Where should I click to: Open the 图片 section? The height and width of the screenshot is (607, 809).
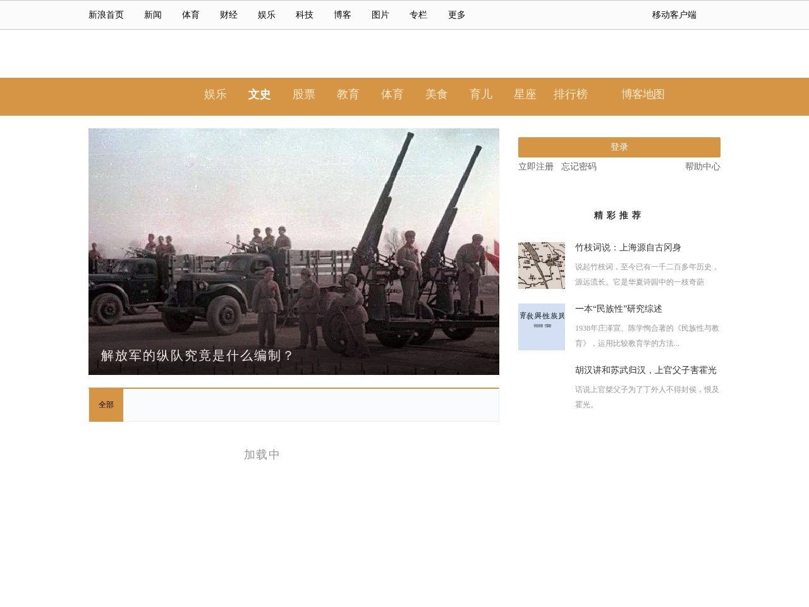click(x=380, y=15)
